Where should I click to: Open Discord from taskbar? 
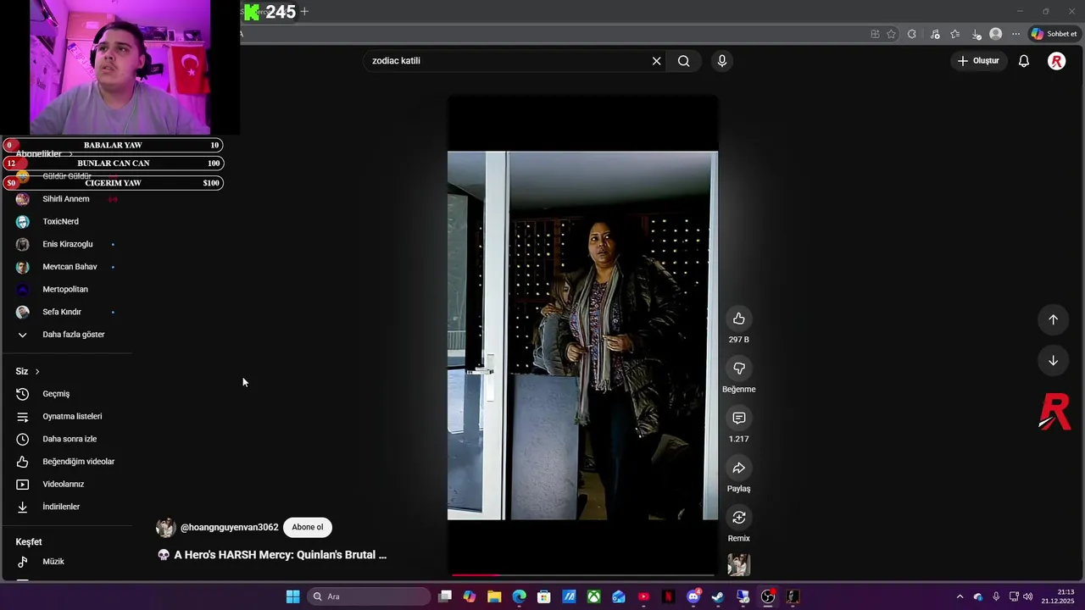tap(693, 596)
